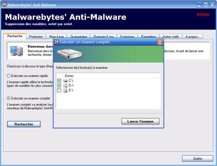Open the Paramètres tab

point(149,36)
